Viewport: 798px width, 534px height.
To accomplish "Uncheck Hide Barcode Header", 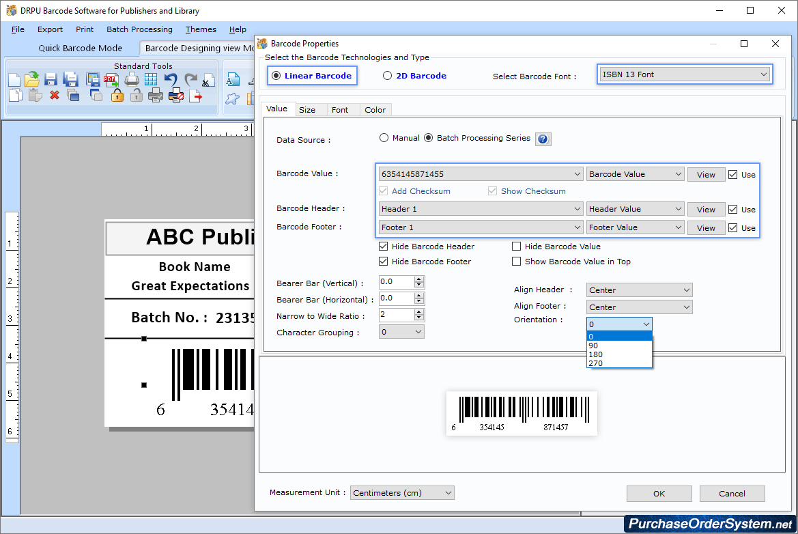I will (x=384, y=247).
